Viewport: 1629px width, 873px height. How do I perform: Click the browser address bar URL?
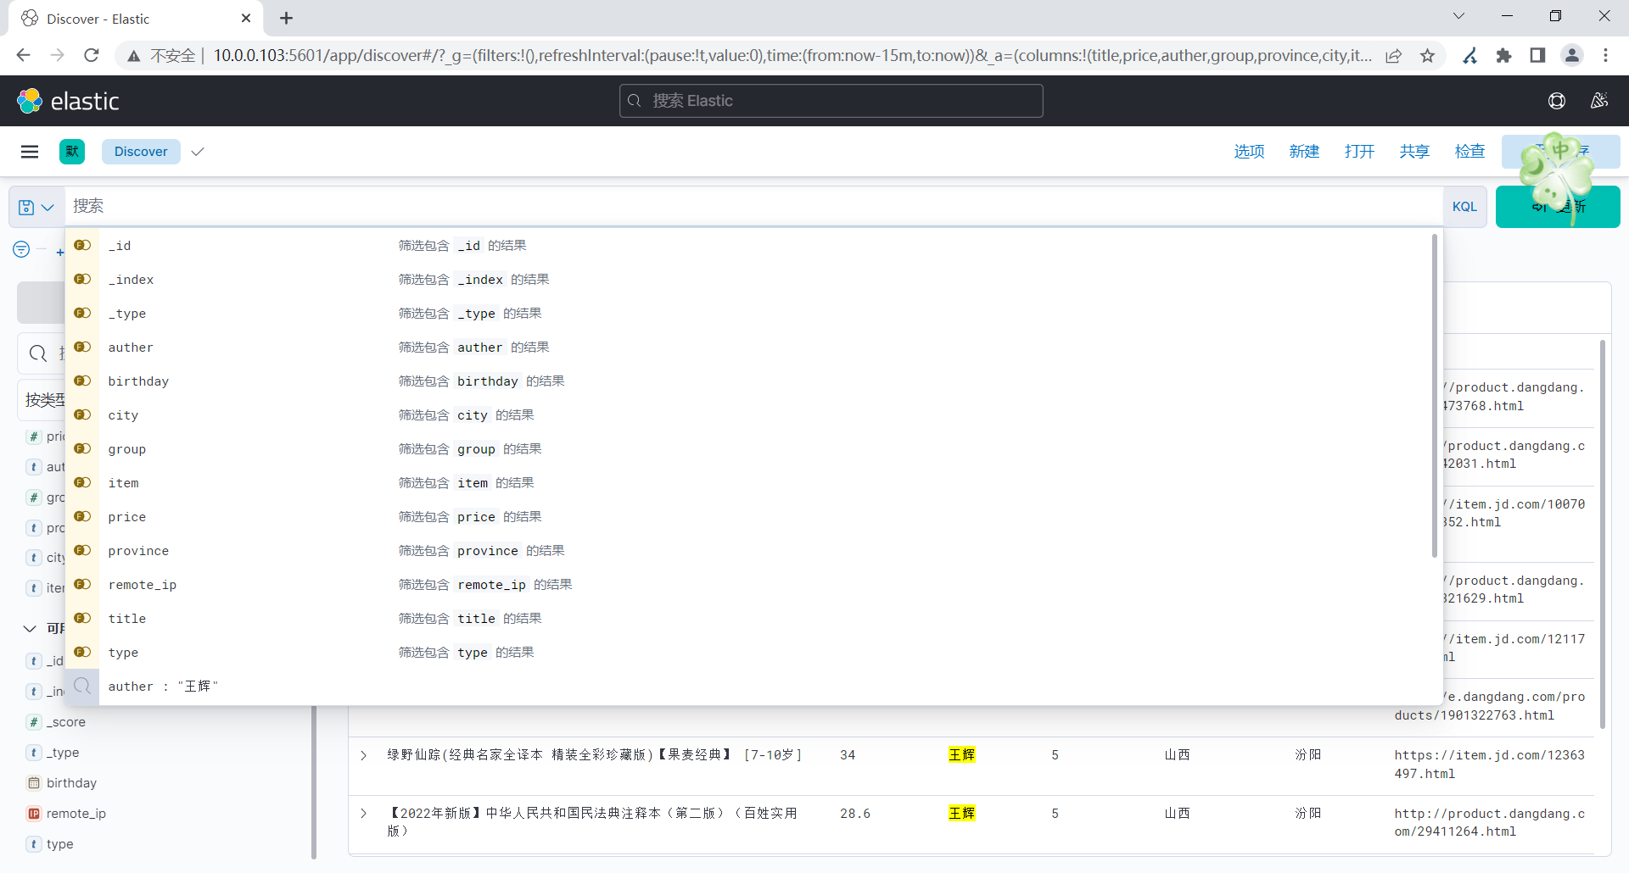(792, 55)
